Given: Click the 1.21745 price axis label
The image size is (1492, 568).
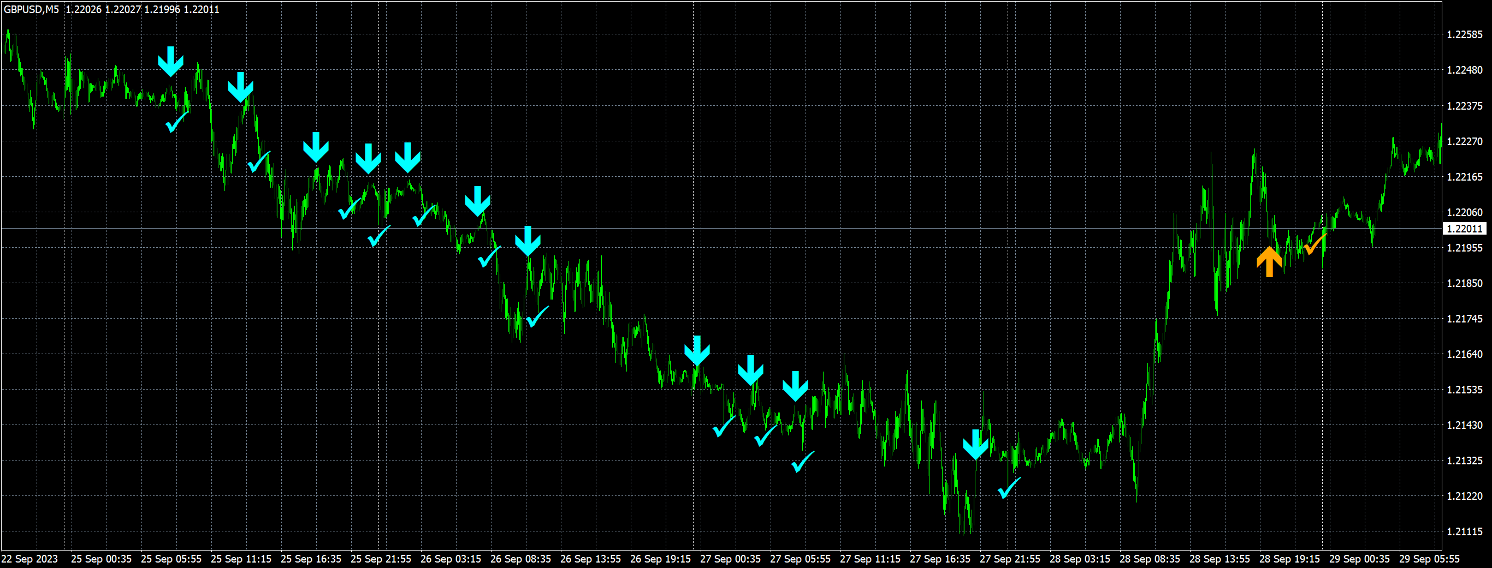Looking at the screenshot, I should coord(1464,319).
